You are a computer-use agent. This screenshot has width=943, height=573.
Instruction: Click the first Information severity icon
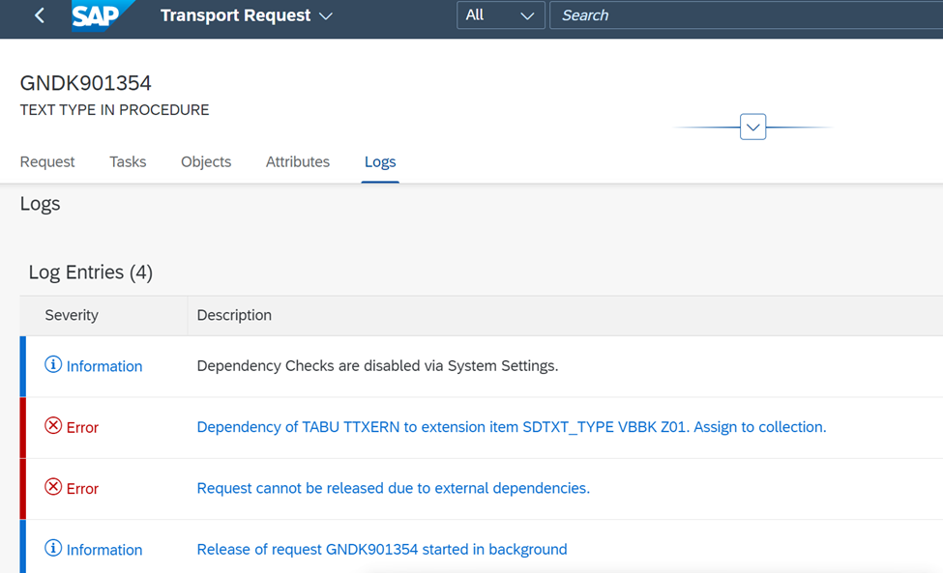53,364
